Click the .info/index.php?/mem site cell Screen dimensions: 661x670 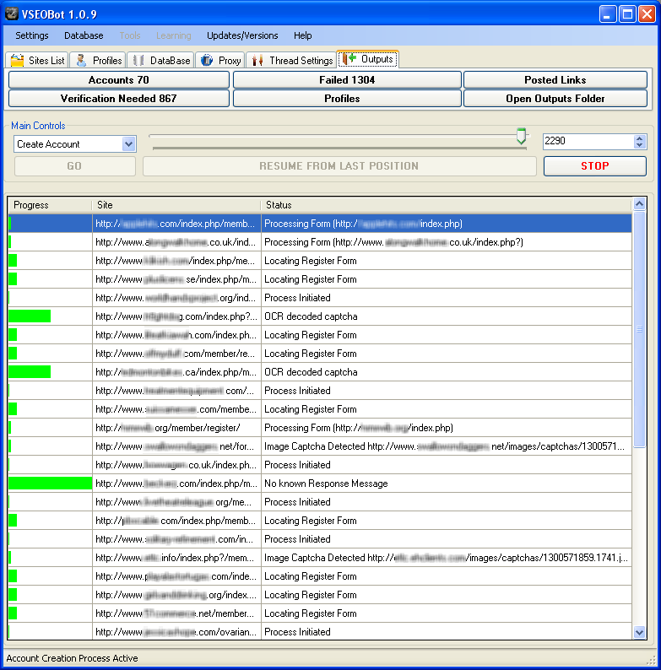[x=176, y=558]
